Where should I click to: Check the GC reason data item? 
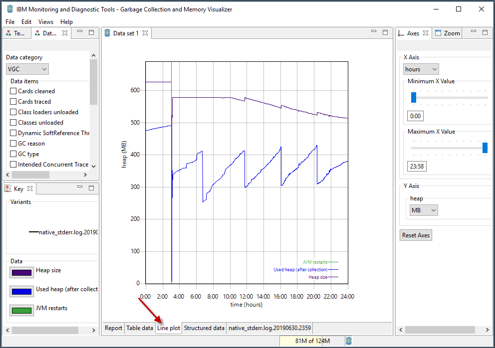point(13,143)
